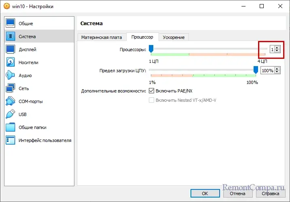The height and width of the screenshot is (202, 290).
Task: Decrease processor count with down arrow
Action: coord(277,51)
